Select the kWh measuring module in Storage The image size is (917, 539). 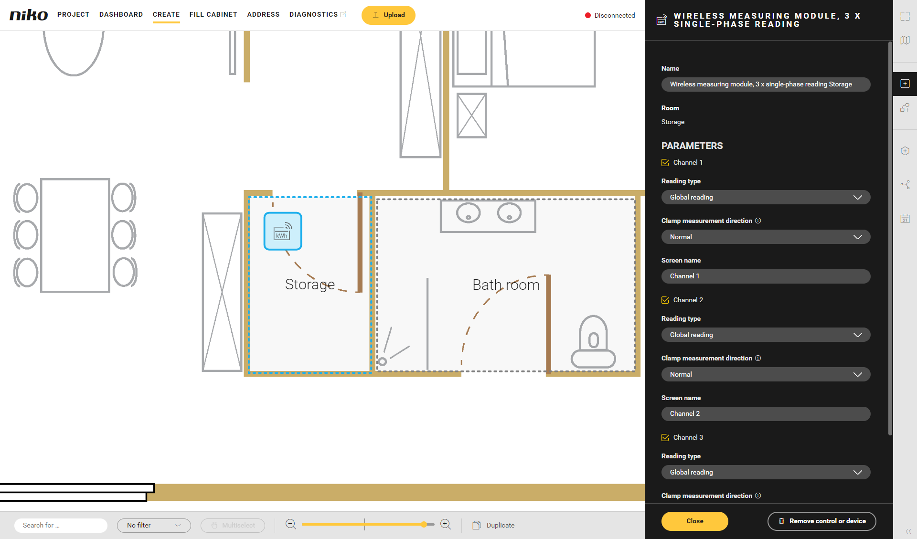[283, 232]
